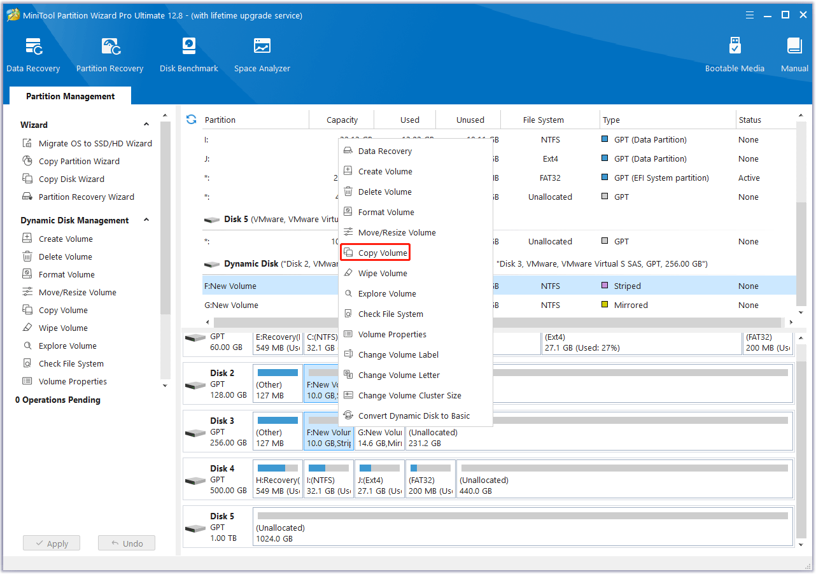Screen dimensions: 816x574
Task: Choose Delete Volume in the left sidebar
Action: tap(57, 256)
